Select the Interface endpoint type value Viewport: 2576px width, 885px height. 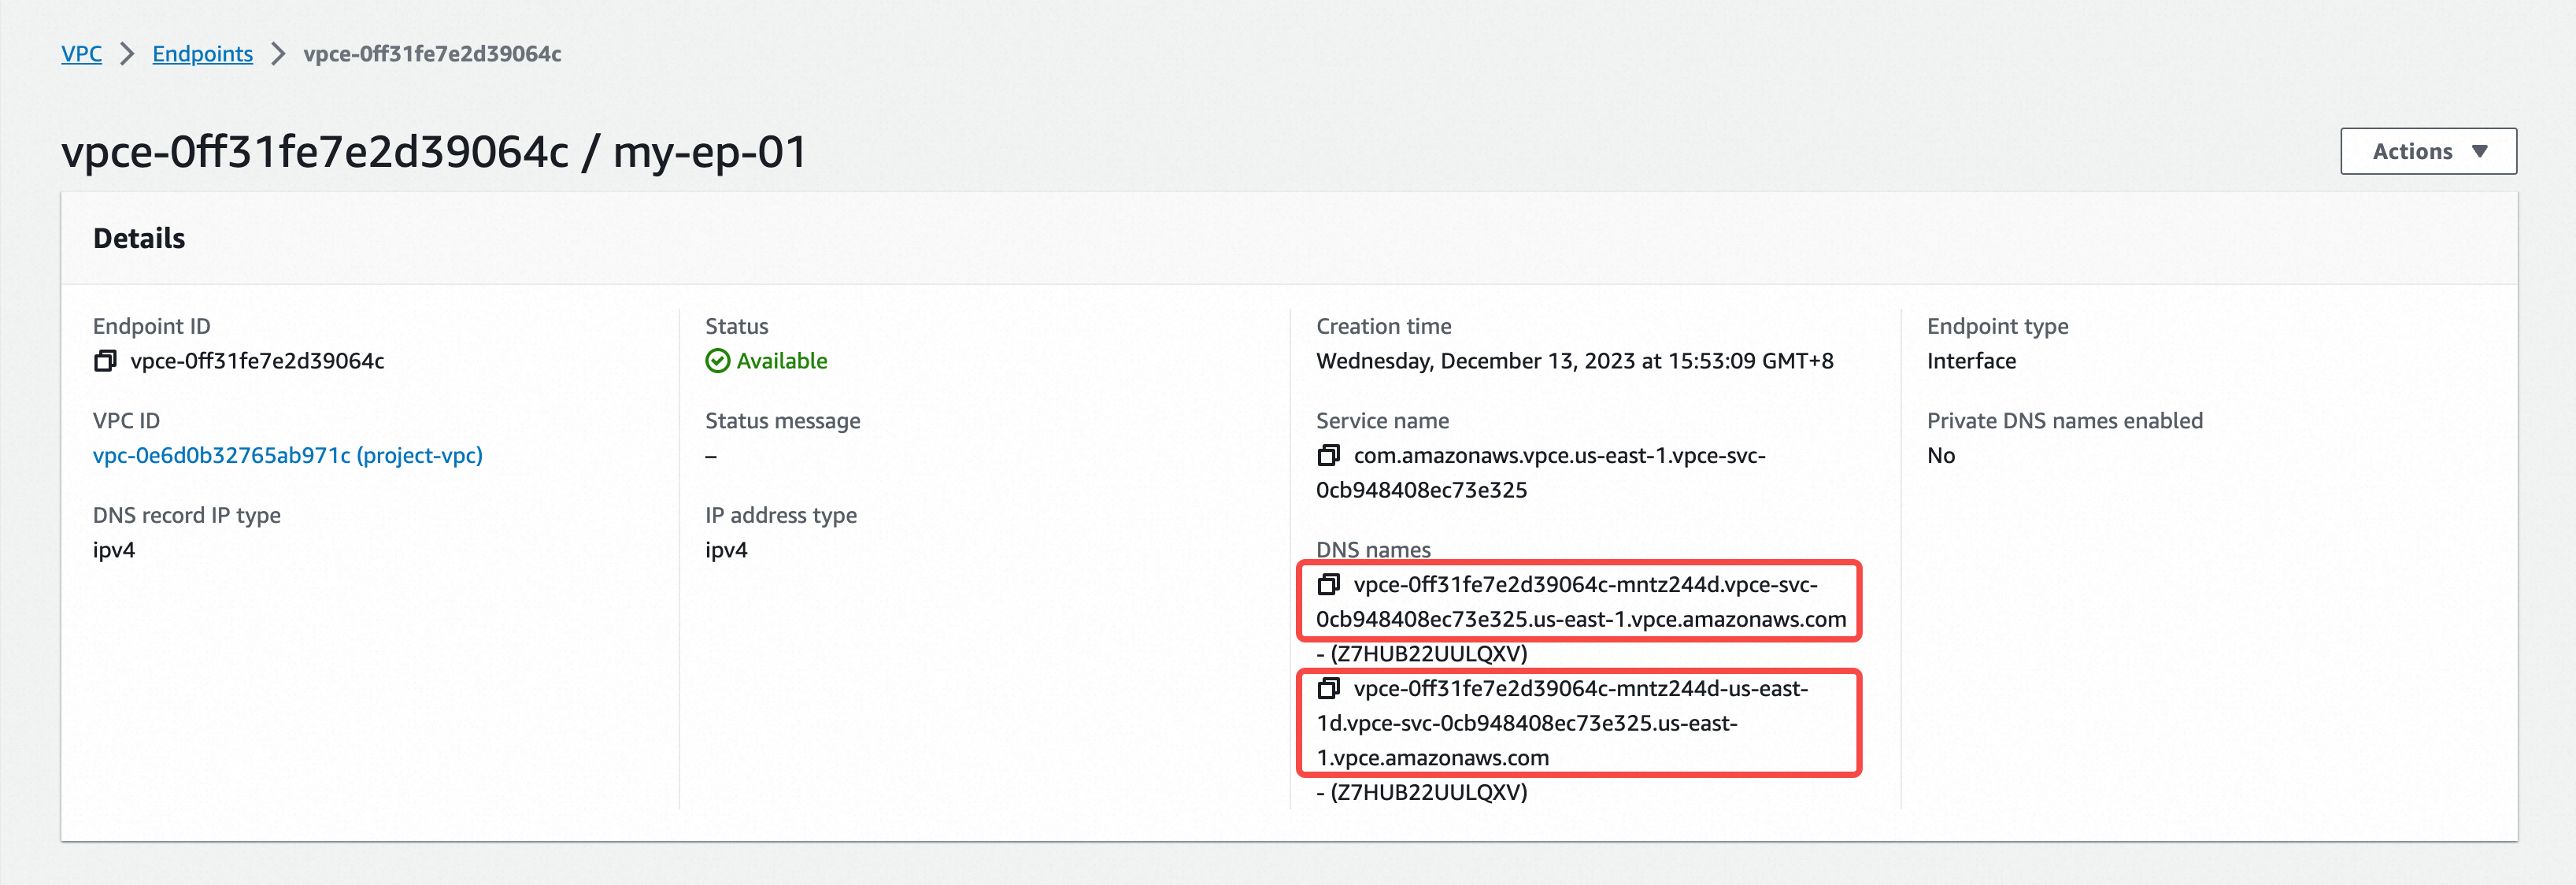click(x=1971, y=361)
